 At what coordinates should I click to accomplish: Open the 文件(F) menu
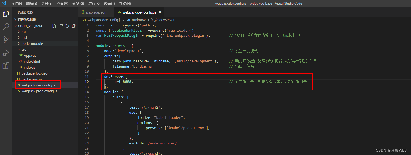click(x=16, y=4)
